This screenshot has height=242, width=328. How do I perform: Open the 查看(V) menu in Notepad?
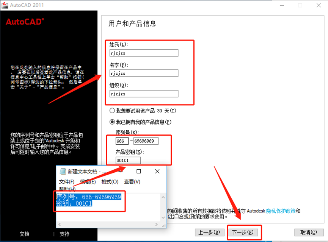pyautogui.click(x=131, y=182)
